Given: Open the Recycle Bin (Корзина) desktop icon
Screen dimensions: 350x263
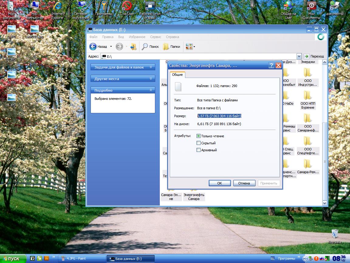Looking at the screenshot, I should point(335,234).
